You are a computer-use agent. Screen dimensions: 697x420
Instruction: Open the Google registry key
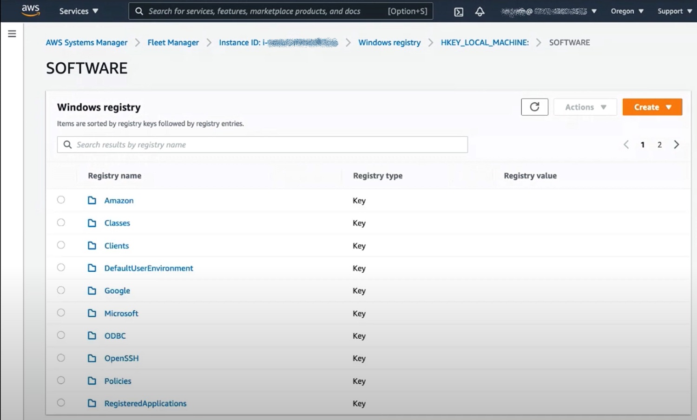117,291
